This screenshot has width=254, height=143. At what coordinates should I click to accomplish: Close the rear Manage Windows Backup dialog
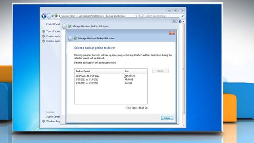[x=174, y=21]
